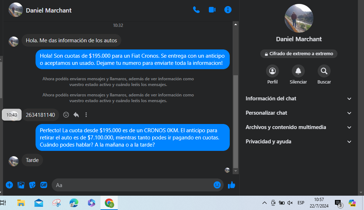Open more options for phone number message

click(x=86, y=115)
